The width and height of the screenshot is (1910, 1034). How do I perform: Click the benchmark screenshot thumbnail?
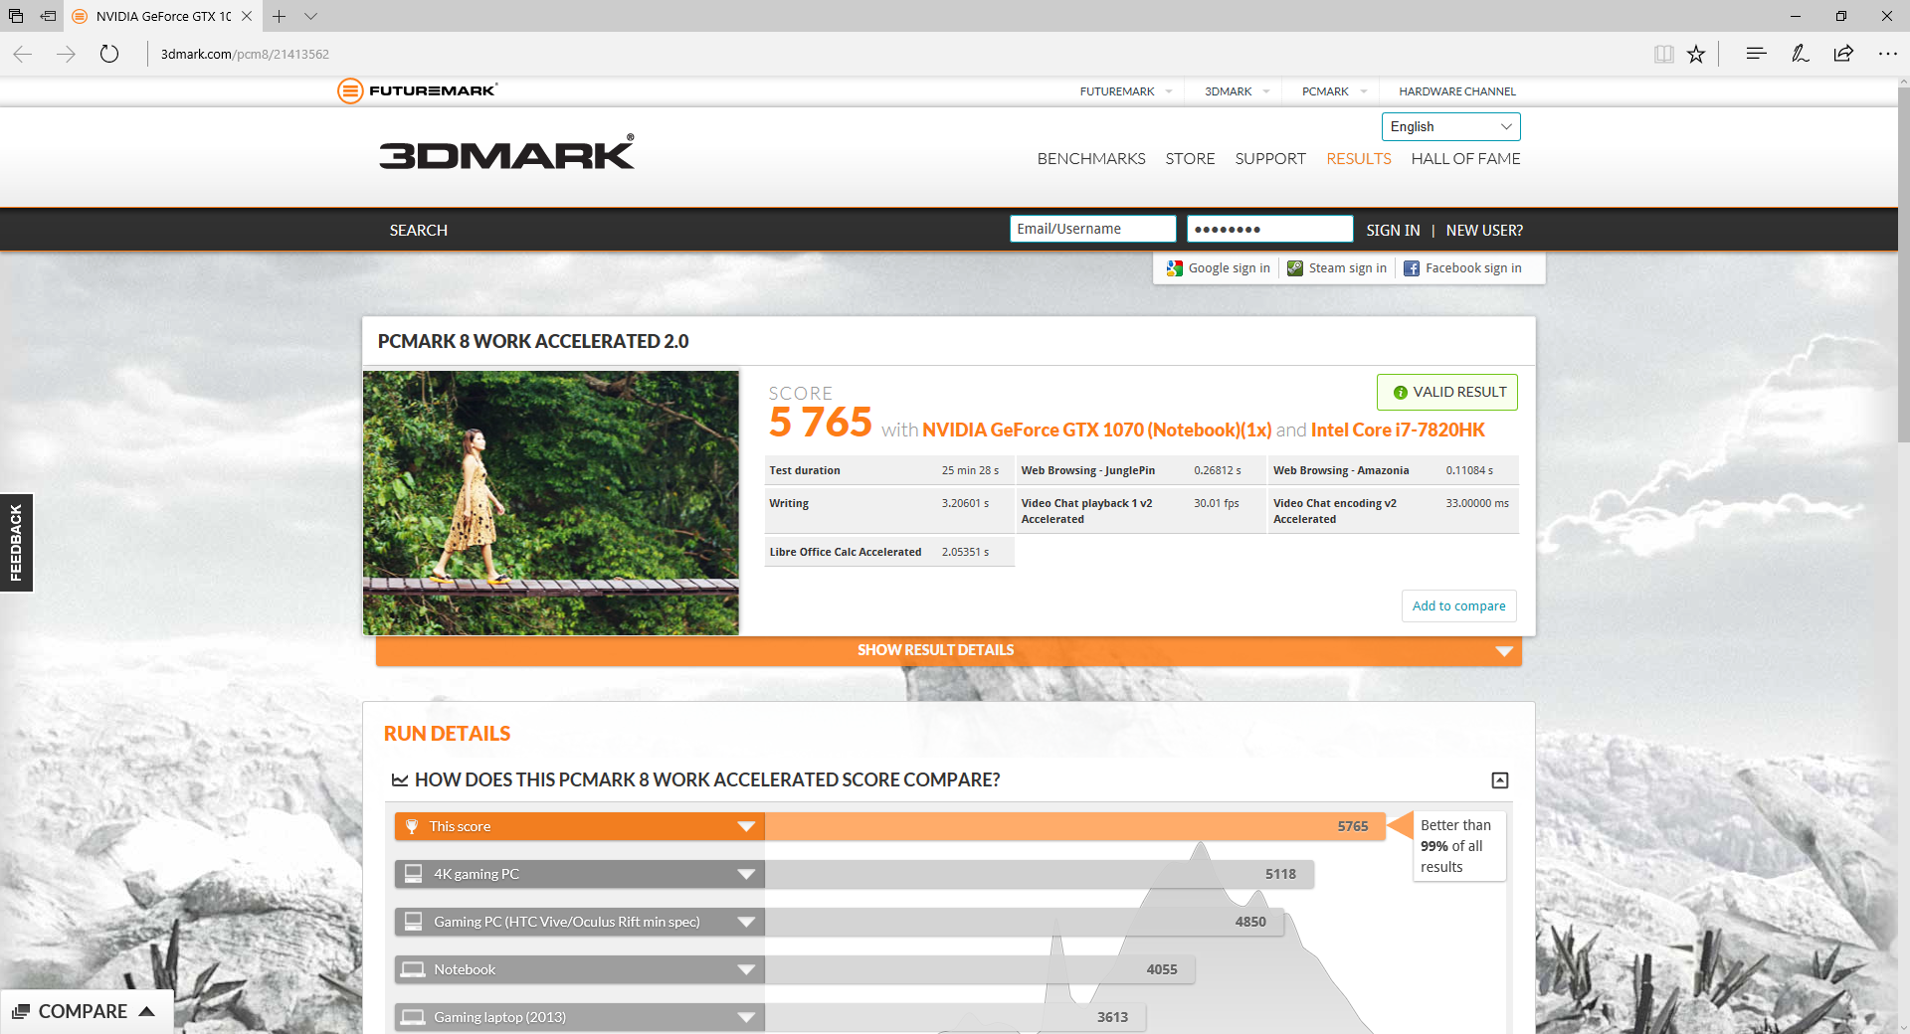551,503
